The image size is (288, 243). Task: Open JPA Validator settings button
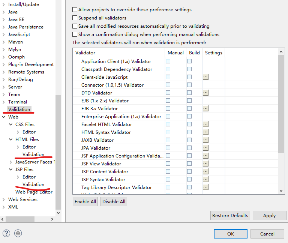205,148
